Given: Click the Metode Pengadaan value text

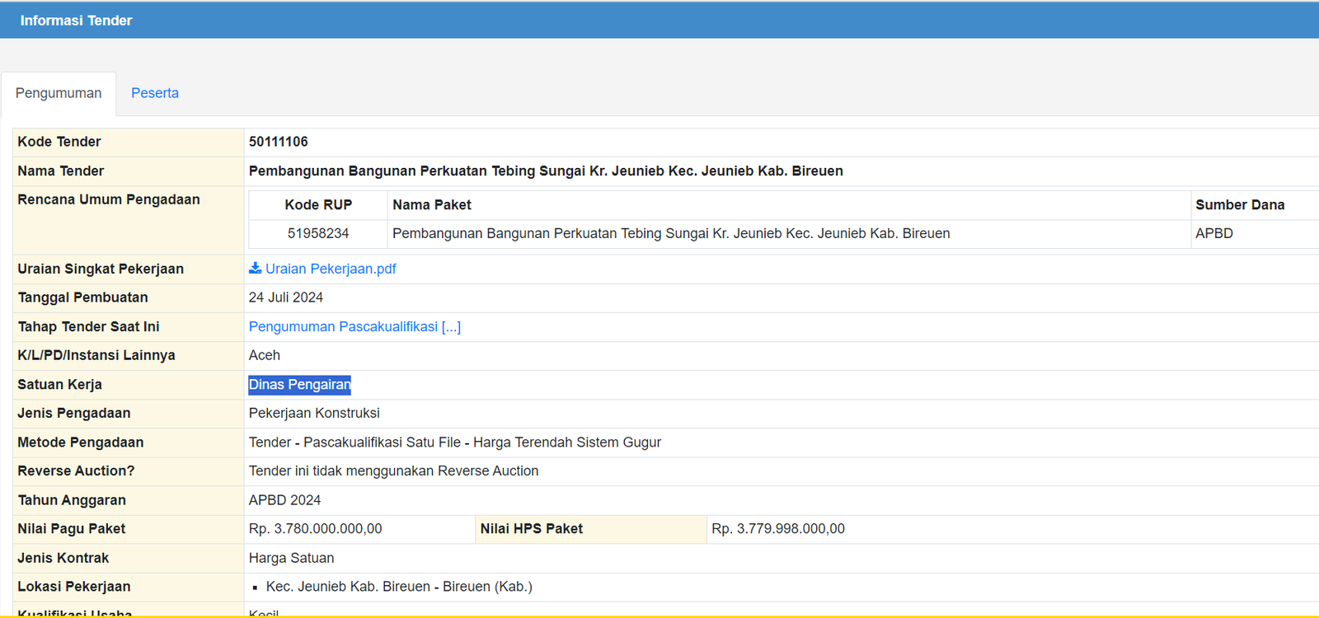Looking at the screenshot, I should click(455, 442).
